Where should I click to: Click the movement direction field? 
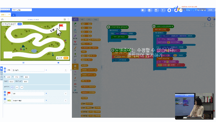point(25,82)
